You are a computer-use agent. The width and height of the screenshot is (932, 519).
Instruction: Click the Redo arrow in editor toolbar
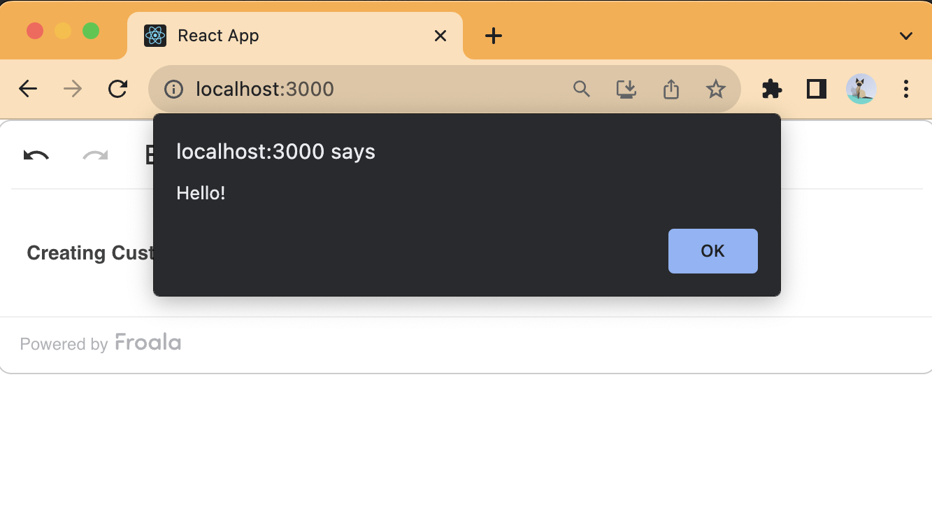(x=95, y=155)
